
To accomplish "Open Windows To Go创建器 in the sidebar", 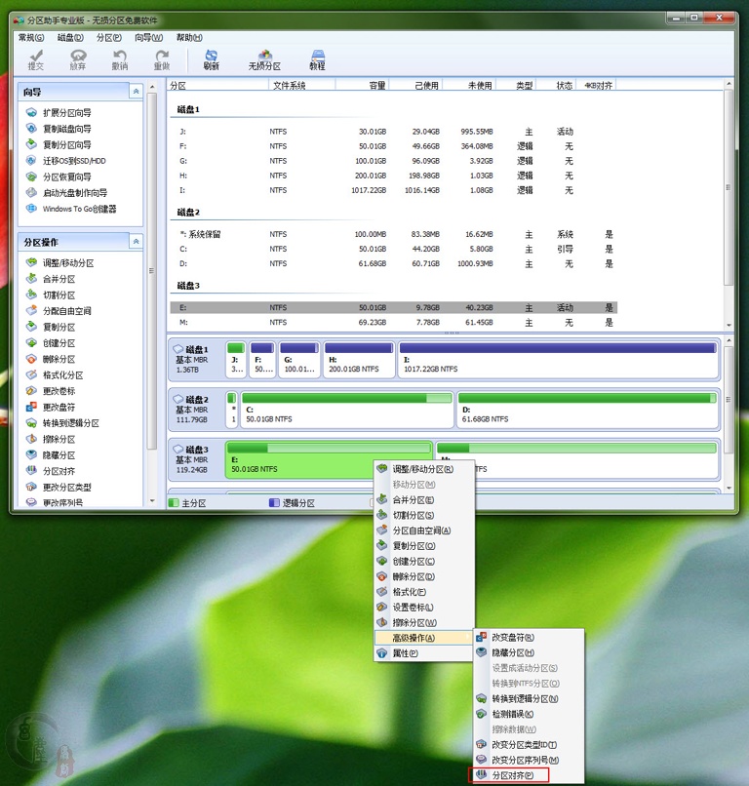I will tap(78, 209).
